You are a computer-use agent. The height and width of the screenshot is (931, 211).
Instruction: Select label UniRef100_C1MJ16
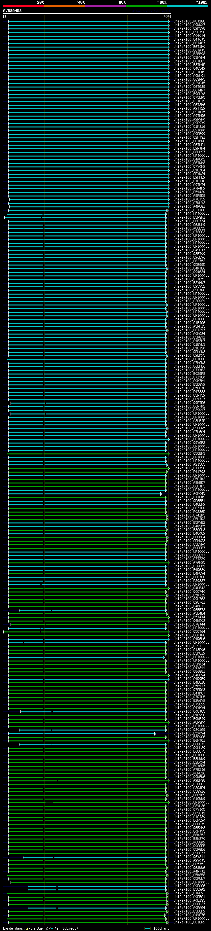coord(189,127)
